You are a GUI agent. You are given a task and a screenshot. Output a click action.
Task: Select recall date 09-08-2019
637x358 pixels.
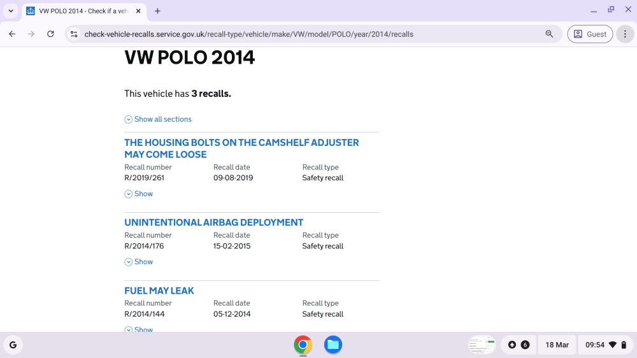pos(233,178)
